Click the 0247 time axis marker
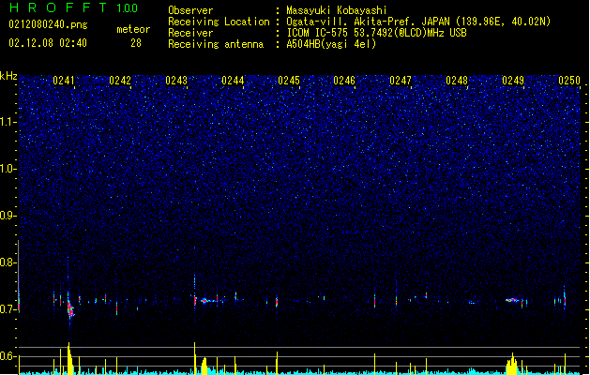This screenshot has height=375, width=590. 401,81
